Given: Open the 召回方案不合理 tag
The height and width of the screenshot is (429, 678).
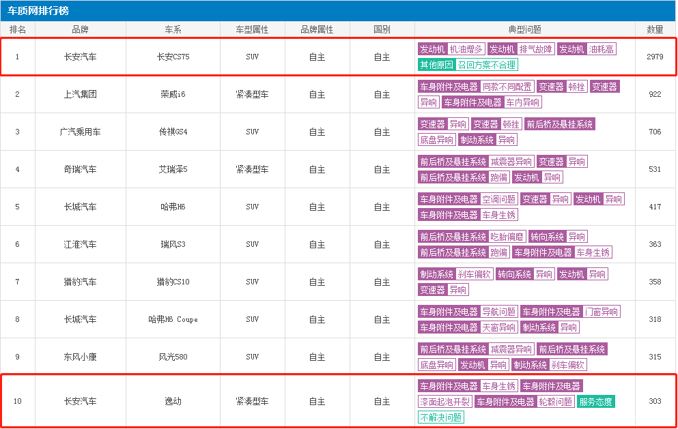Looking at the screenshot, I should [x=487, y=65].
